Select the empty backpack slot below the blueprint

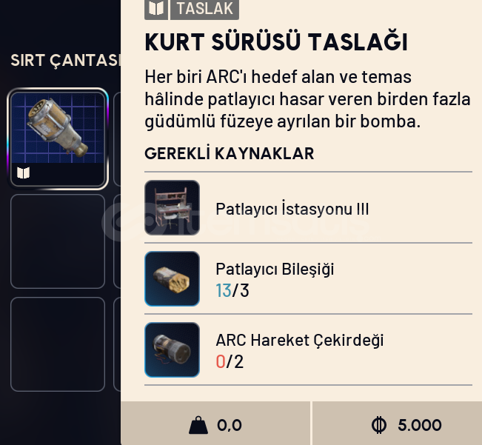coord(58,241)
